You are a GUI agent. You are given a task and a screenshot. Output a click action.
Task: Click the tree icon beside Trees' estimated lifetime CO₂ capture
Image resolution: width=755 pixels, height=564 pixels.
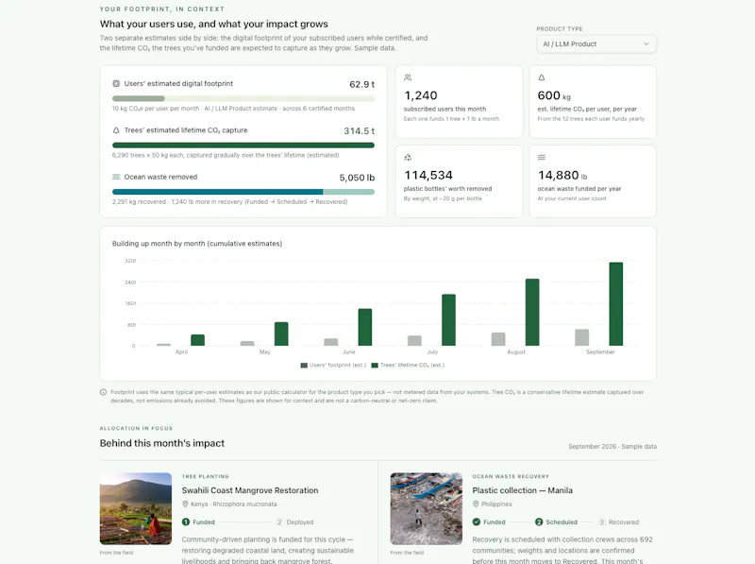tap(116, 130)
